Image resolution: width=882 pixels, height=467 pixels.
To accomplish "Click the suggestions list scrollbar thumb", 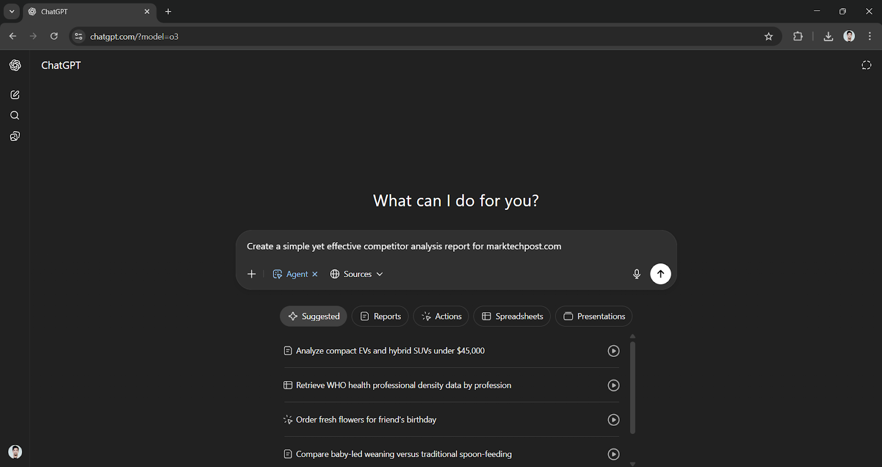I will pos(633,388).
